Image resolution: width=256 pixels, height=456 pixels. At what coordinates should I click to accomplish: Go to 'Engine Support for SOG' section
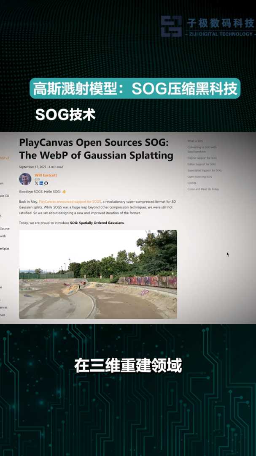[202, 158]
